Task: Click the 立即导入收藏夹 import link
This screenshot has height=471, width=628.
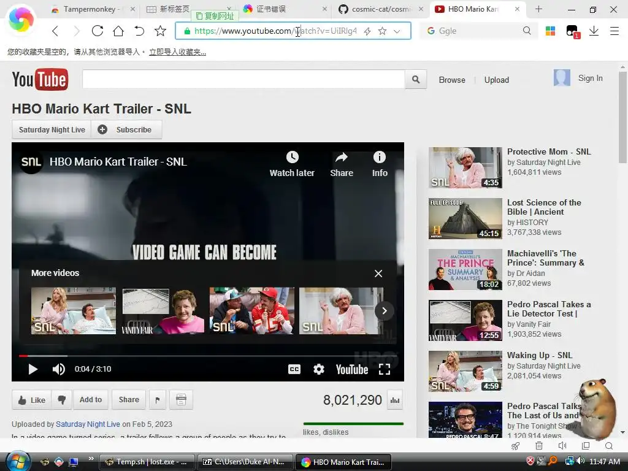Action: click(x=177, y=52)
